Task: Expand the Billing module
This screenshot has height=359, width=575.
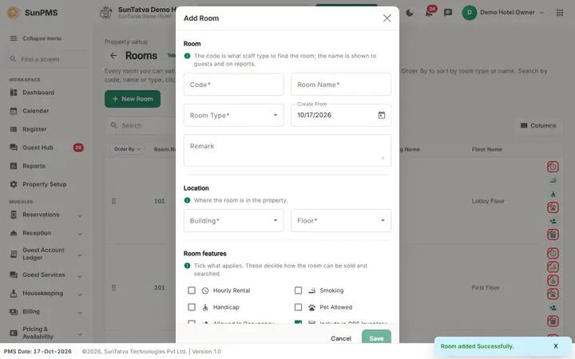Action: pyautogui.click(x=80, y=313)
